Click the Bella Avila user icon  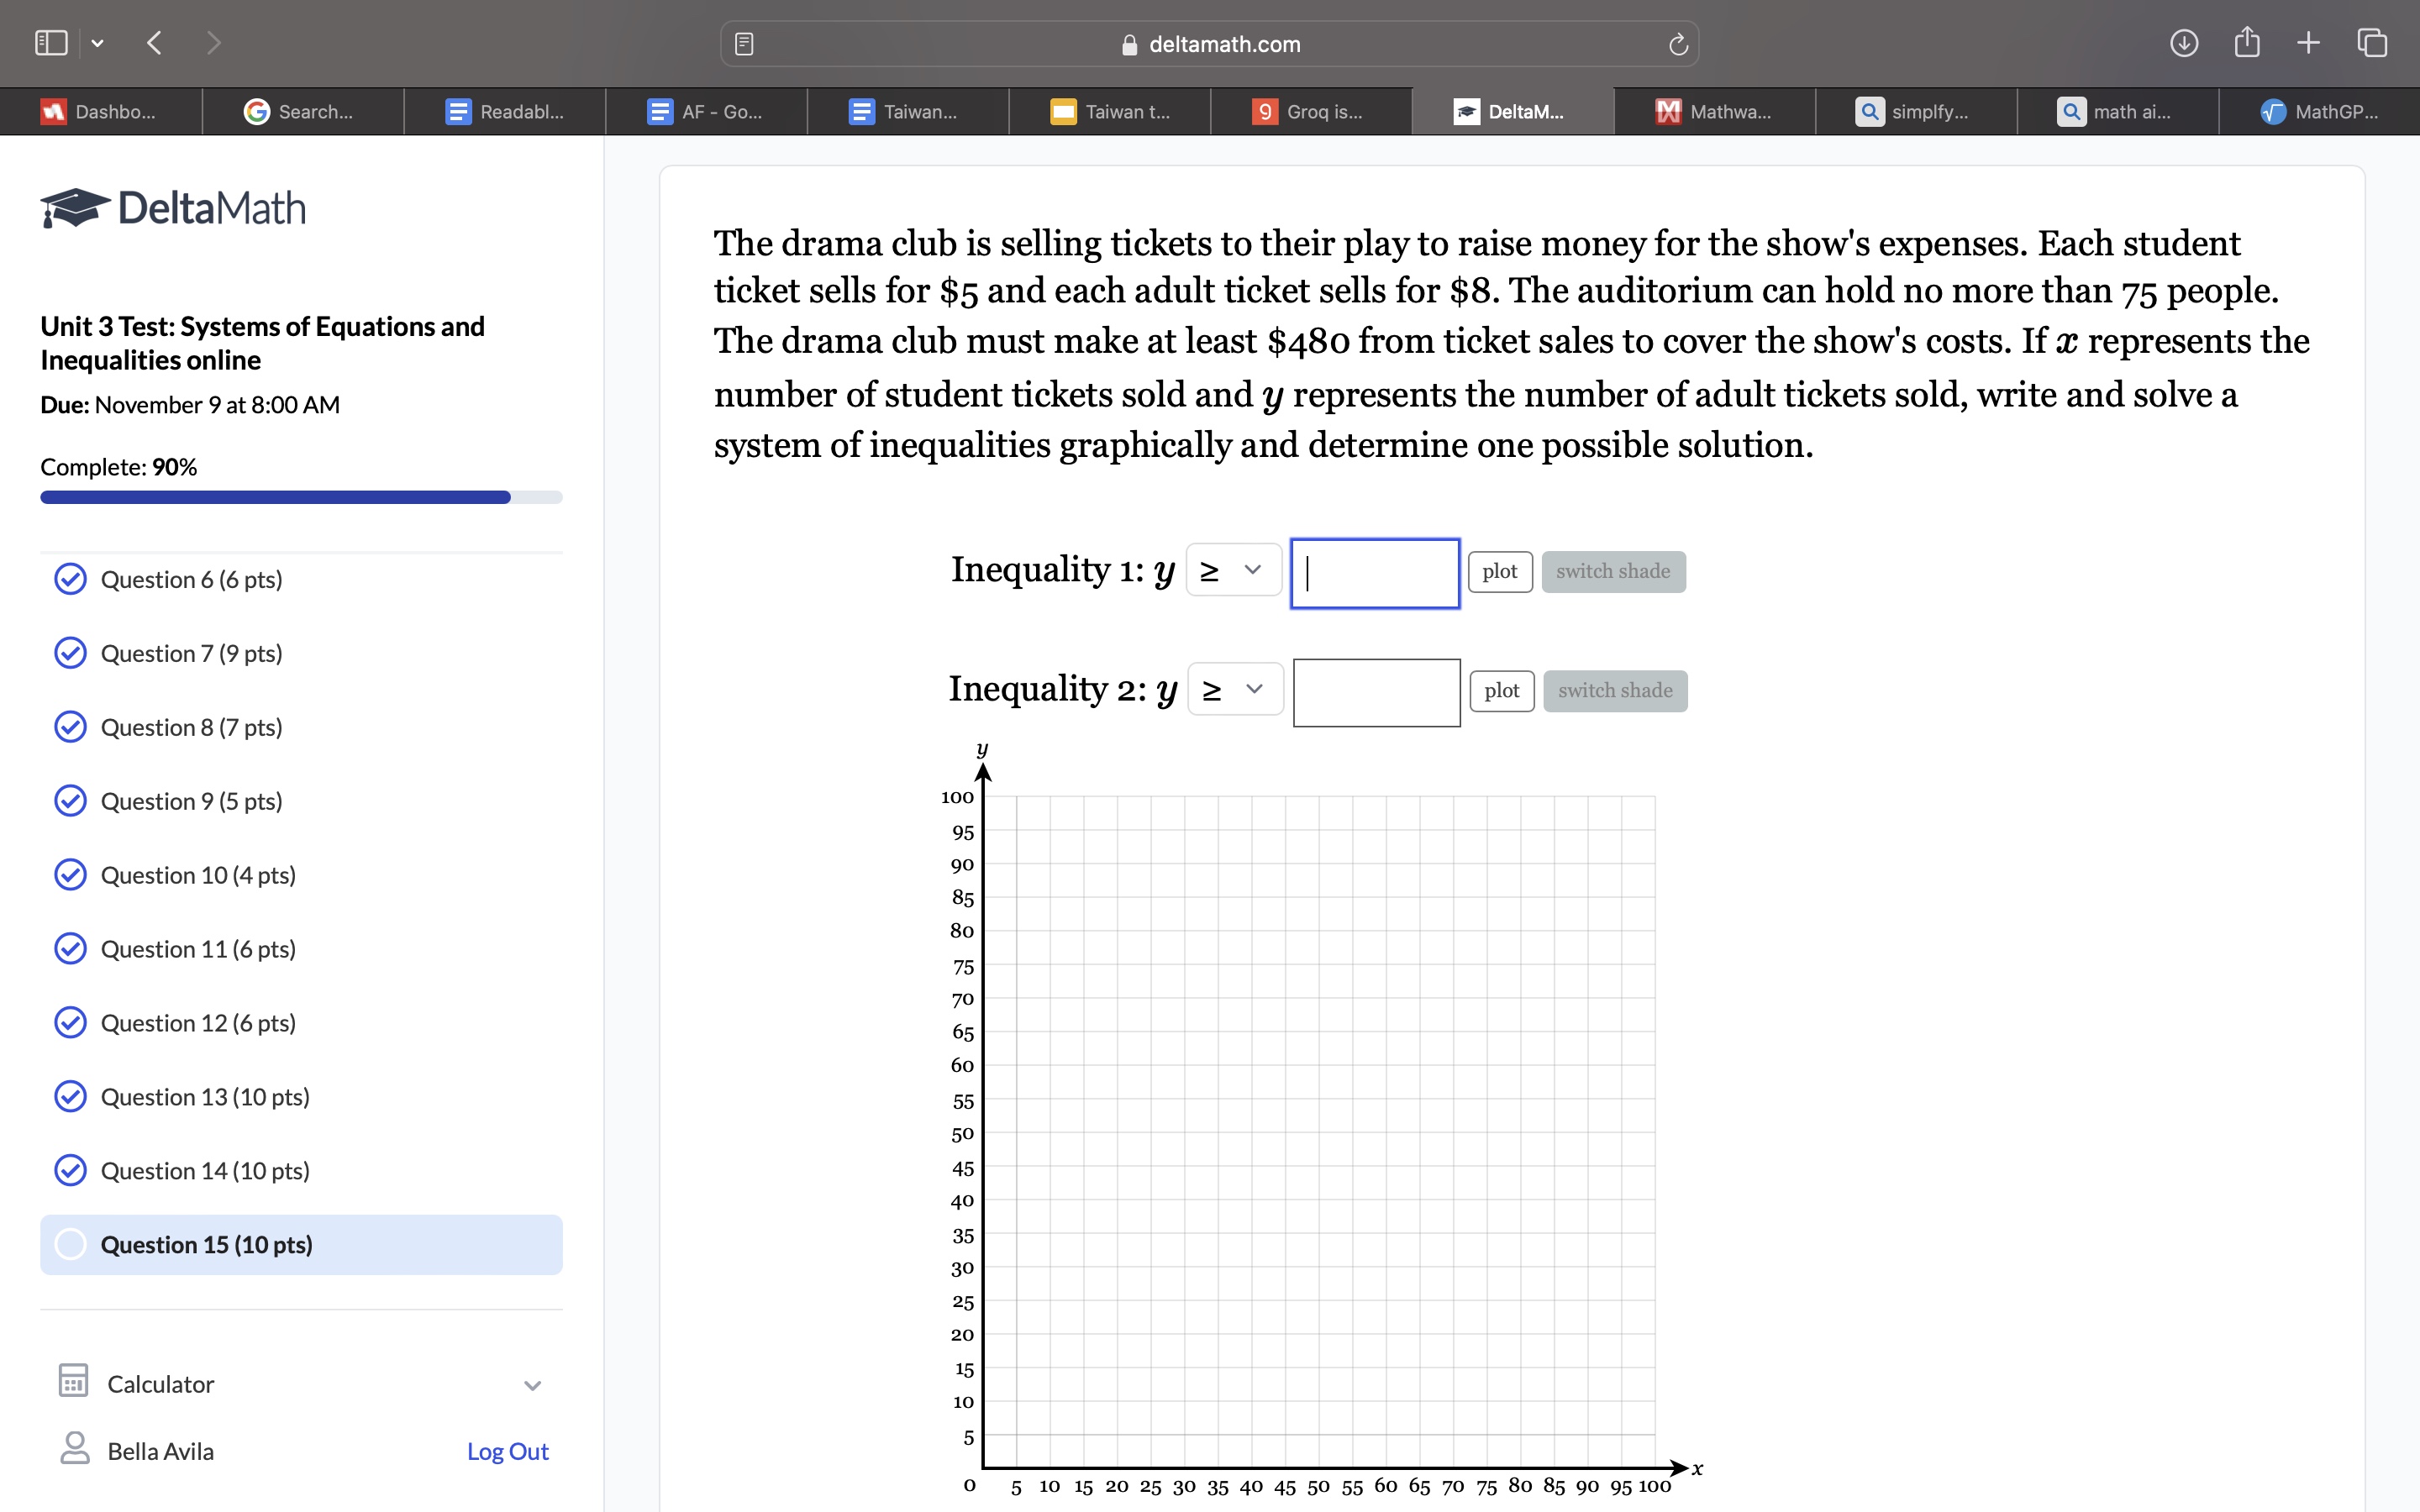point(75,1448)
